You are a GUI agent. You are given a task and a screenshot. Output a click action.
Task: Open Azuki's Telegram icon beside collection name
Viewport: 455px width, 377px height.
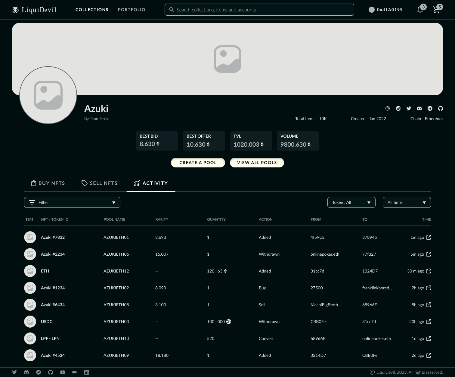(x=430, y=108)
